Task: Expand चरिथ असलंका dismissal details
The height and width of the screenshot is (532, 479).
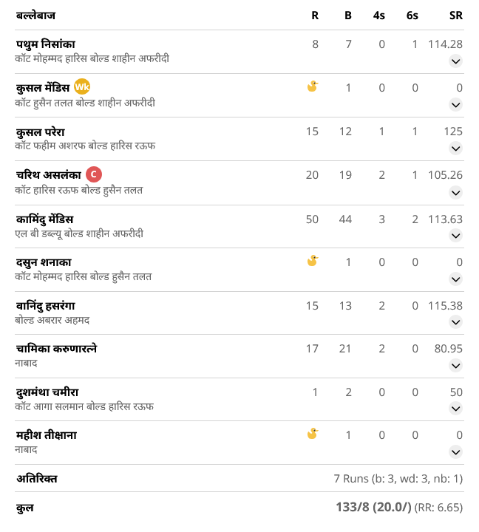Action: [x=455, y=193]
